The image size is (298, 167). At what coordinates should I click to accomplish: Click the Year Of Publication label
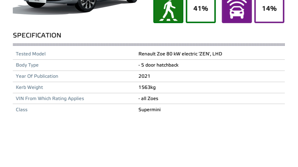point(37,76)
